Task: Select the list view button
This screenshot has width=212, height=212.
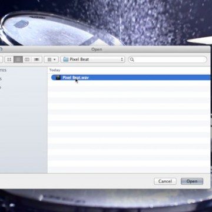Action: tap(18, 59)
